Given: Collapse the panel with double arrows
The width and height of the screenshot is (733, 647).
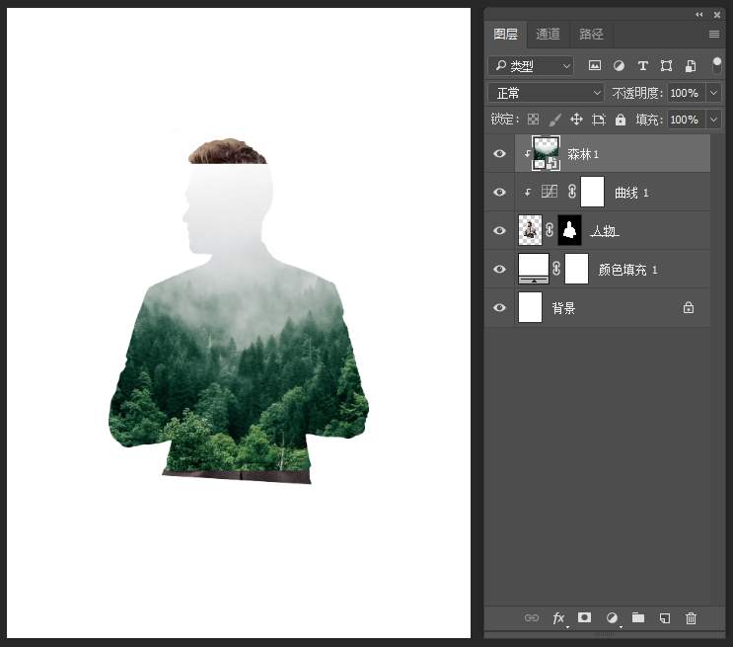Looking at the screenshot, I should coord(698,15).
